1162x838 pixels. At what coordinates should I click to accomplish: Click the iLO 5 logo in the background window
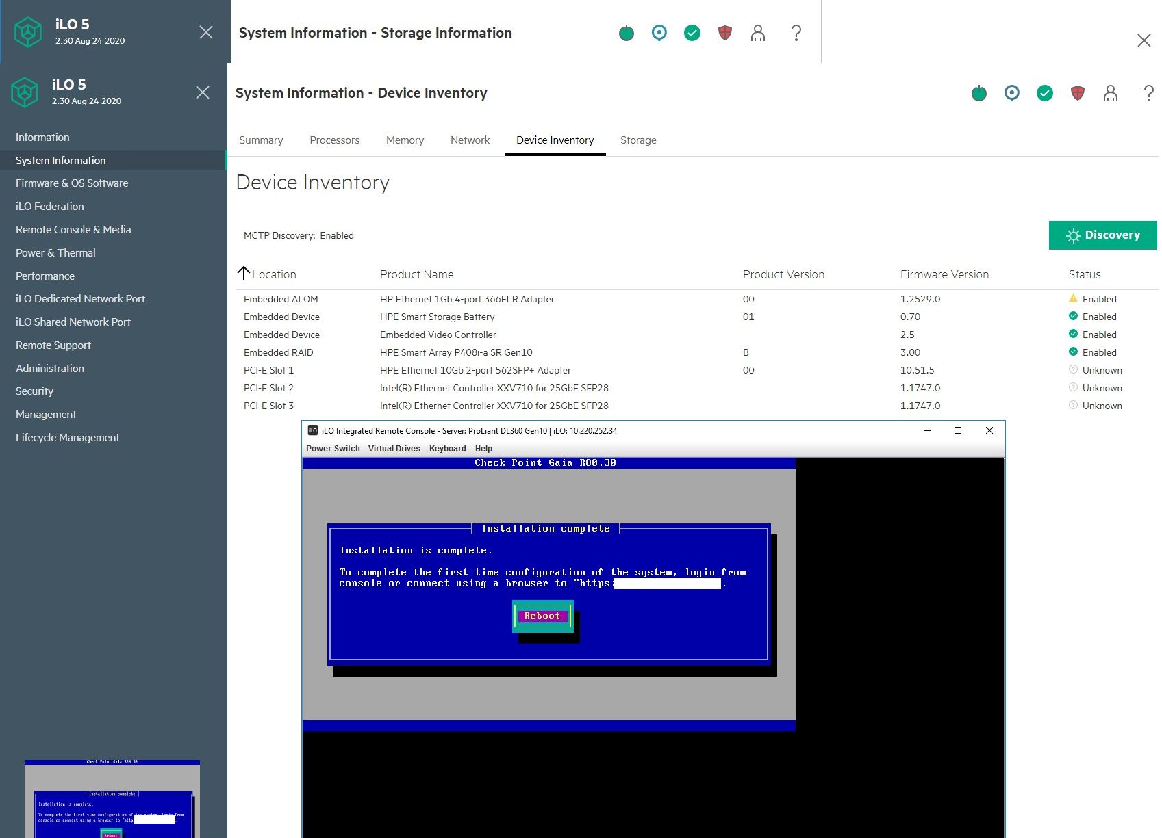[x=28, y=32]
